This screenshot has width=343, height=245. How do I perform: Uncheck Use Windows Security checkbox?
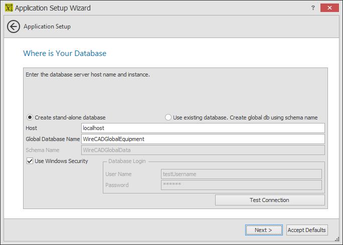(x=30, y=161)
